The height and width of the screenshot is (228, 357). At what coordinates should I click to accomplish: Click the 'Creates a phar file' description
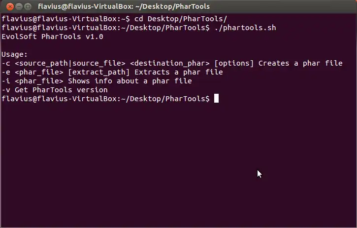tap(300, 63)
